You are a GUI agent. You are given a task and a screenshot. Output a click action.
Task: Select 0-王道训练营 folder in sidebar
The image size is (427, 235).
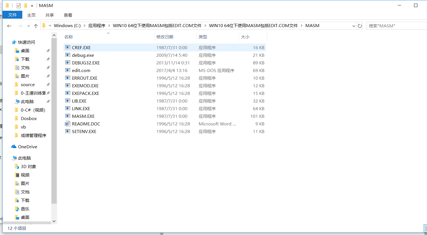[x=33, y=93]
